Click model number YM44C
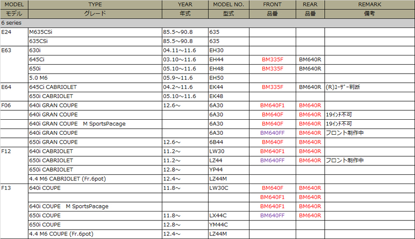The height and width of the screenshot is (239, 415). click(218, 224)
